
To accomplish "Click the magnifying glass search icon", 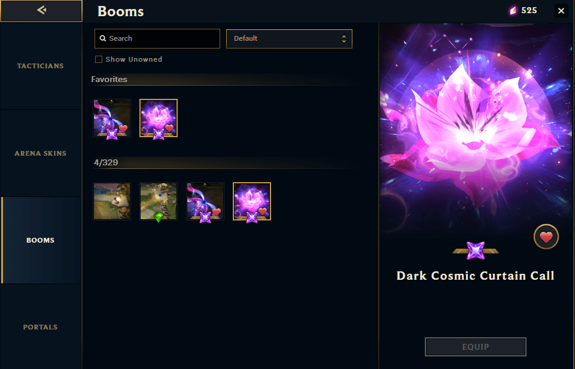I will pyautogui.click(x=103, y=38).
